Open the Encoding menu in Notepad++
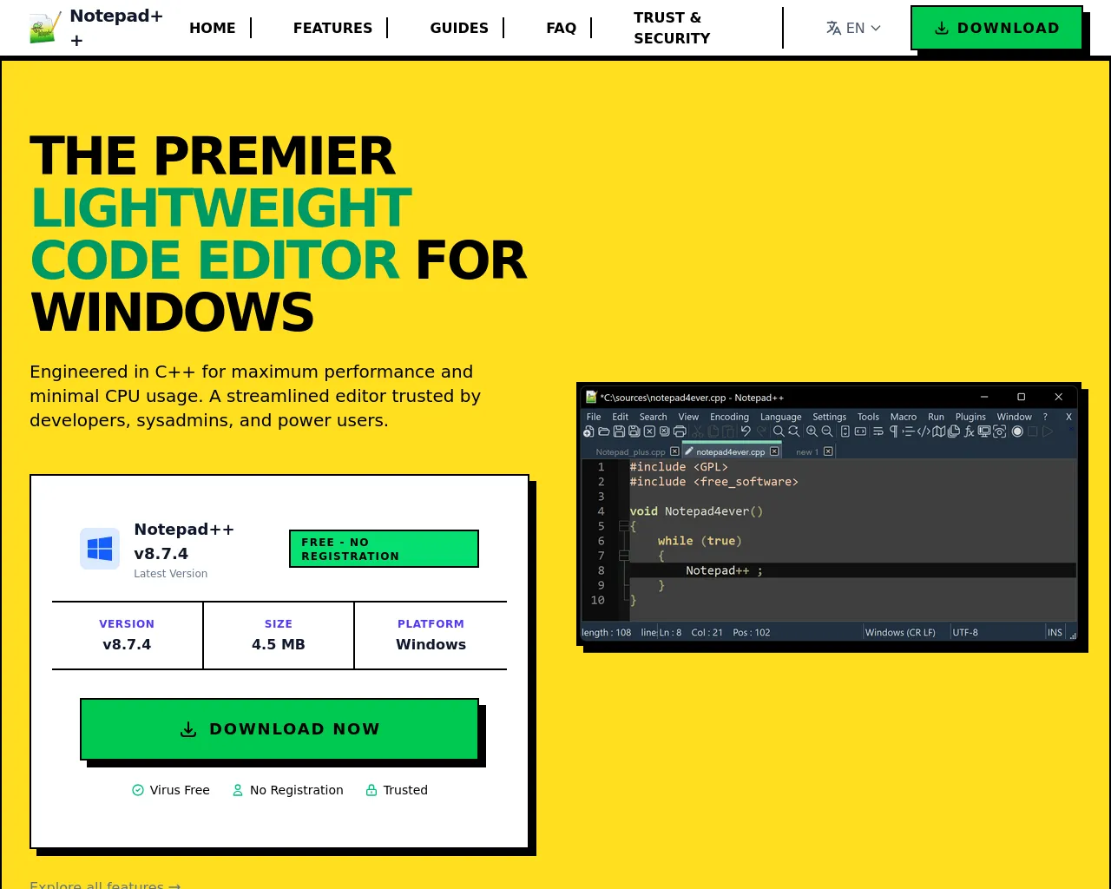Viewport: 1111px width, 889px height. click(729, 417)
